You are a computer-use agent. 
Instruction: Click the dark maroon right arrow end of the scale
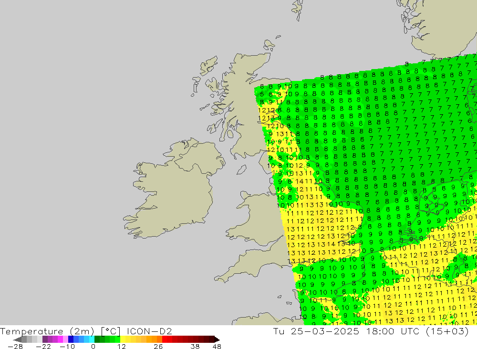[217, 339]
